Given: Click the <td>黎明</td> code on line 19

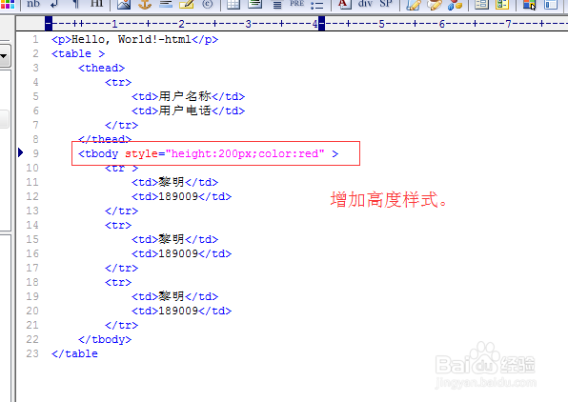Looking at the screenshot, I should 175,296.
